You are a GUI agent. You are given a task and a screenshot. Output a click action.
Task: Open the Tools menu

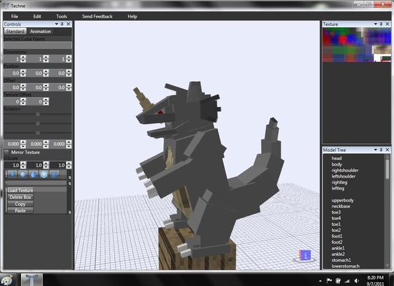click(62, 17)
